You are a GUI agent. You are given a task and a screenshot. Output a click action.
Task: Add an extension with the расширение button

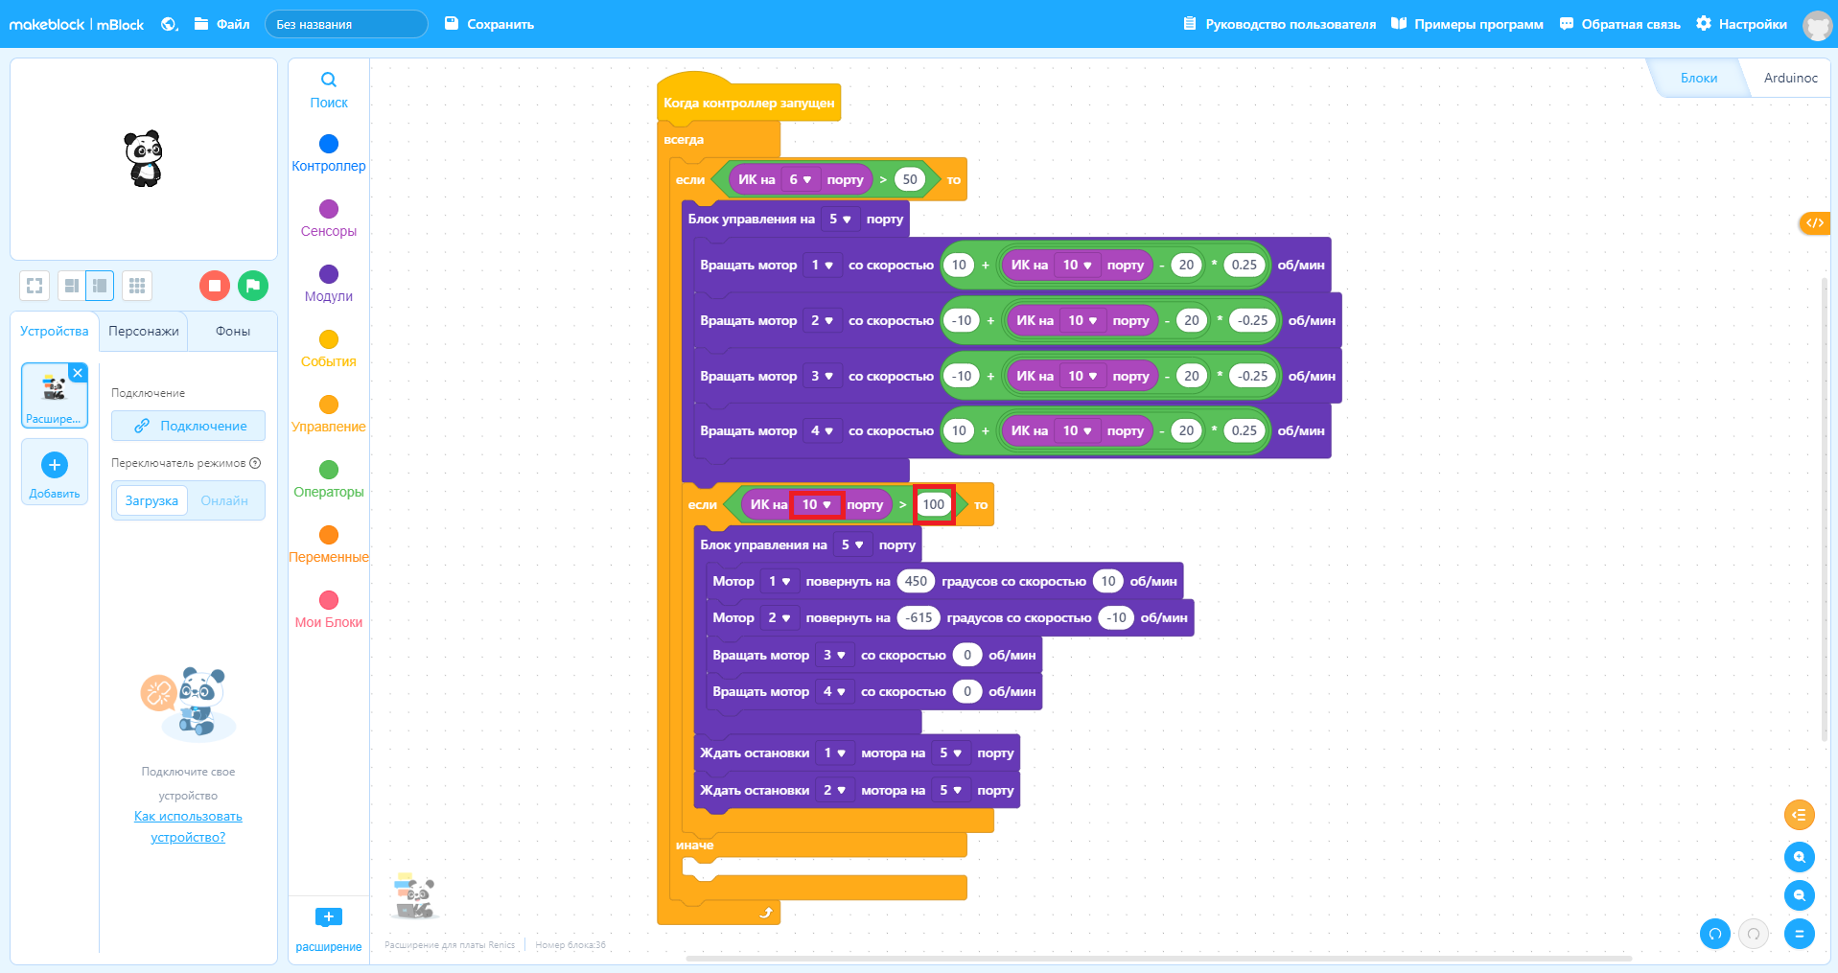(329, 930)
